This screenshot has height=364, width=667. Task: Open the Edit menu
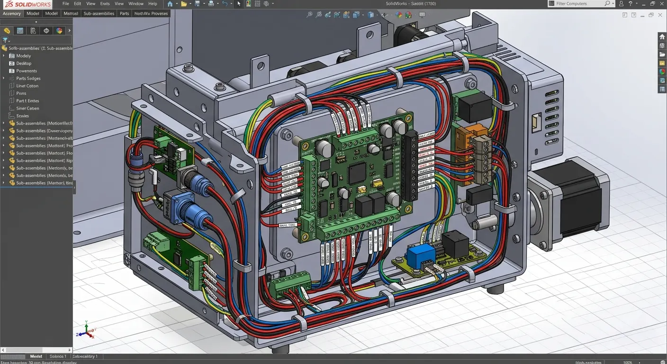click(77, 4)
